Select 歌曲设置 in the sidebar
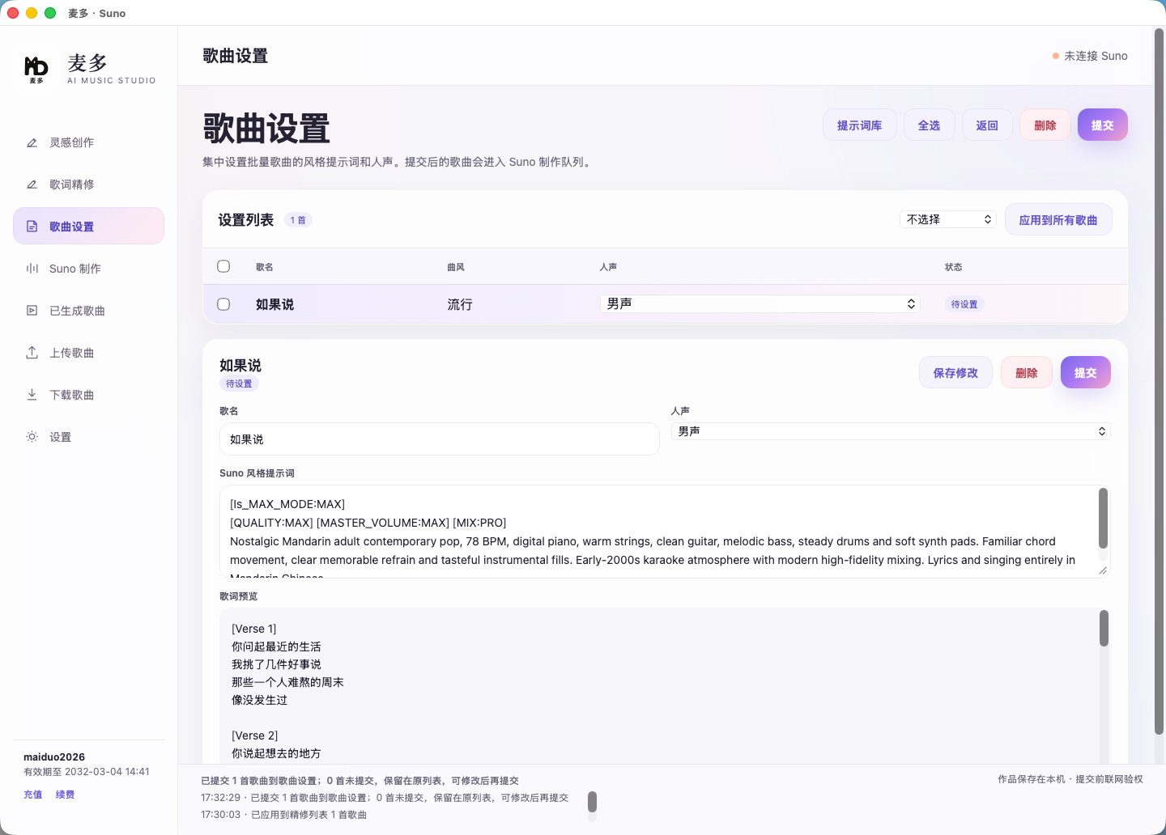Viewport: 1166px width, 835px height. (x=88, y=226)
